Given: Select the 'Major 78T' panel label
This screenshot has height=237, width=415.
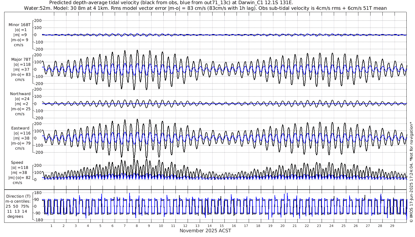Looking at the screenshot, I should 20,59.
